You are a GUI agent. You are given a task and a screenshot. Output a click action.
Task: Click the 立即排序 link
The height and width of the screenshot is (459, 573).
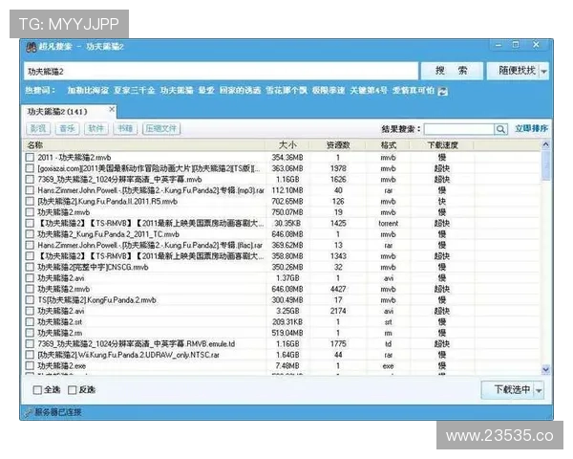[x=531, y=128]
